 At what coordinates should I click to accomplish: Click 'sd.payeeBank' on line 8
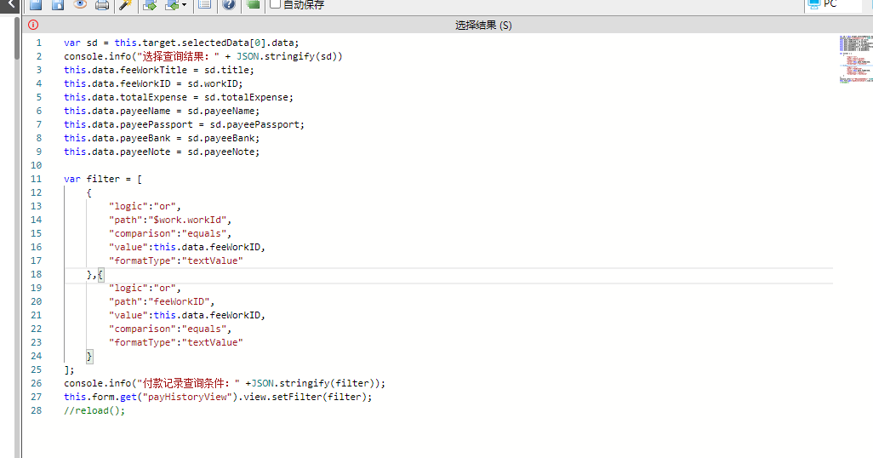(x=223, y=138)
